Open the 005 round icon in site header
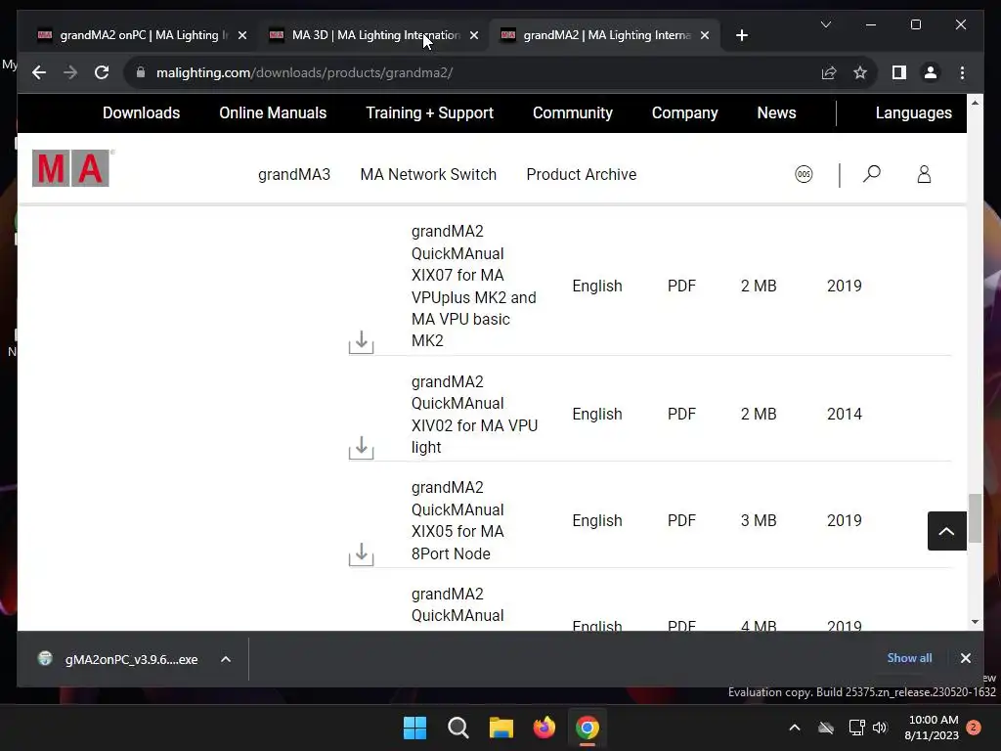Image resolution: width=1001 pixels, height=751 pixels. coord(804,174)
